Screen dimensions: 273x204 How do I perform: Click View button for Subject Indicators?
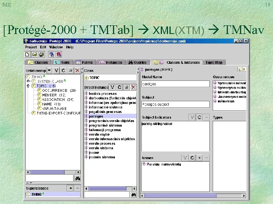coord(192,117)
